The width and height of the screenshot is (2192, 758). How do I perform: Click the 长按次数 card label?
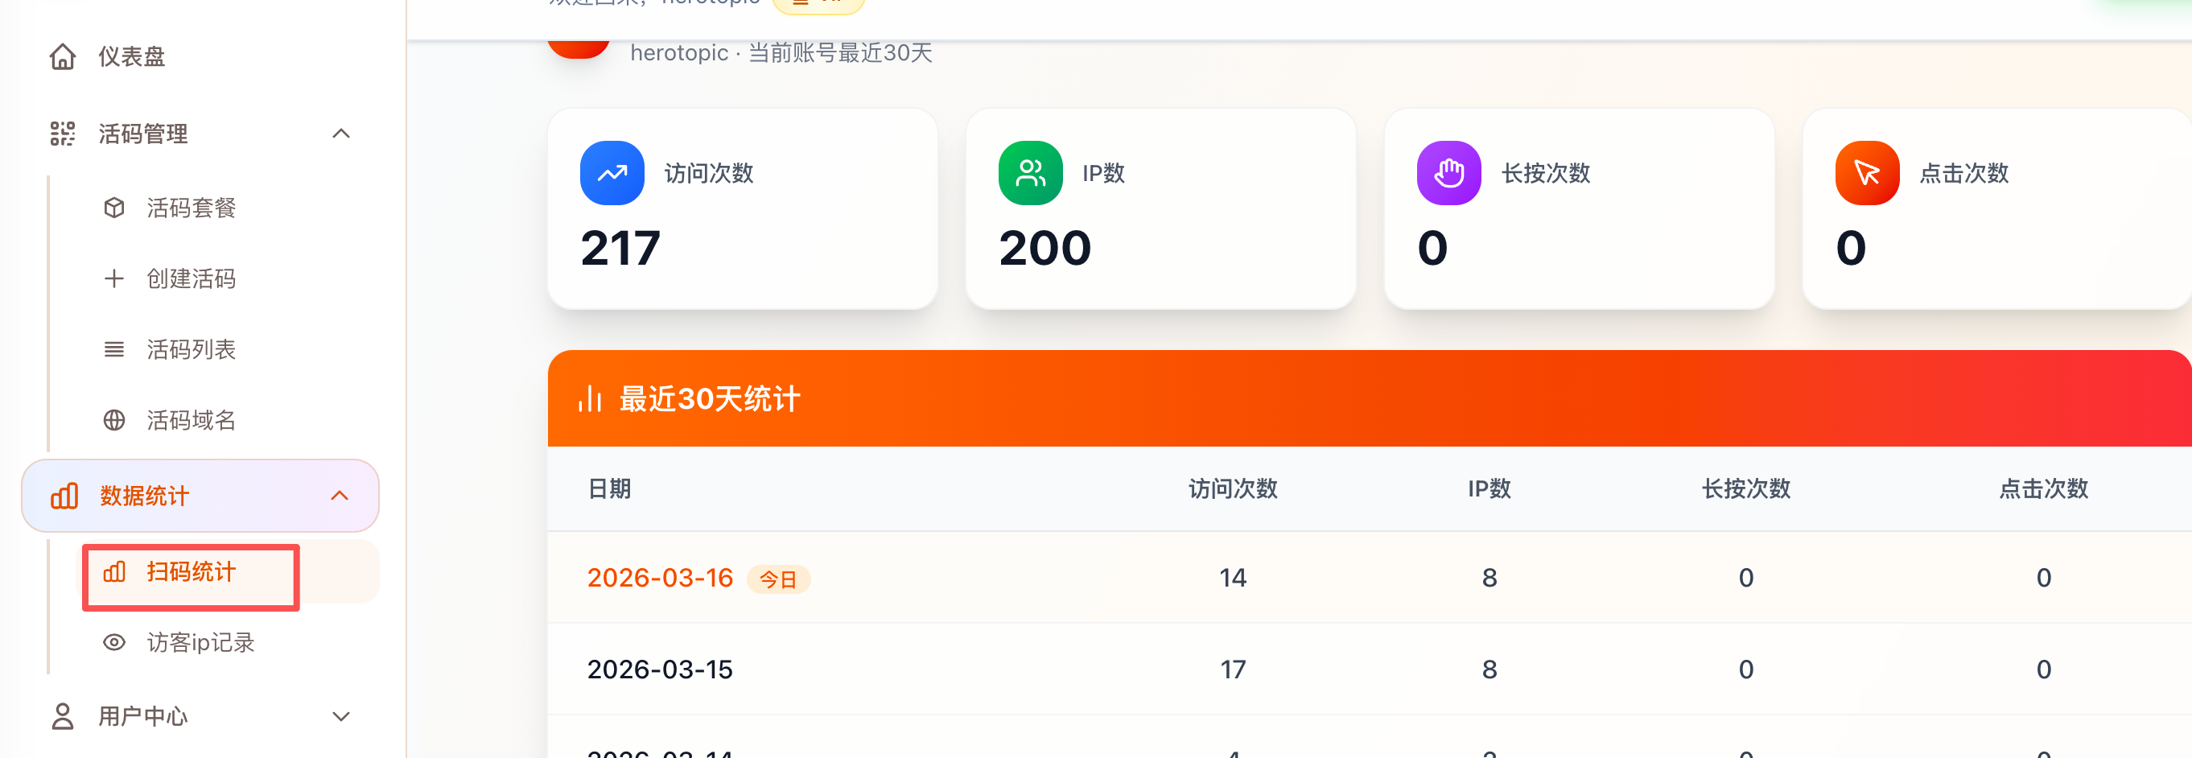coord(1546,174)
